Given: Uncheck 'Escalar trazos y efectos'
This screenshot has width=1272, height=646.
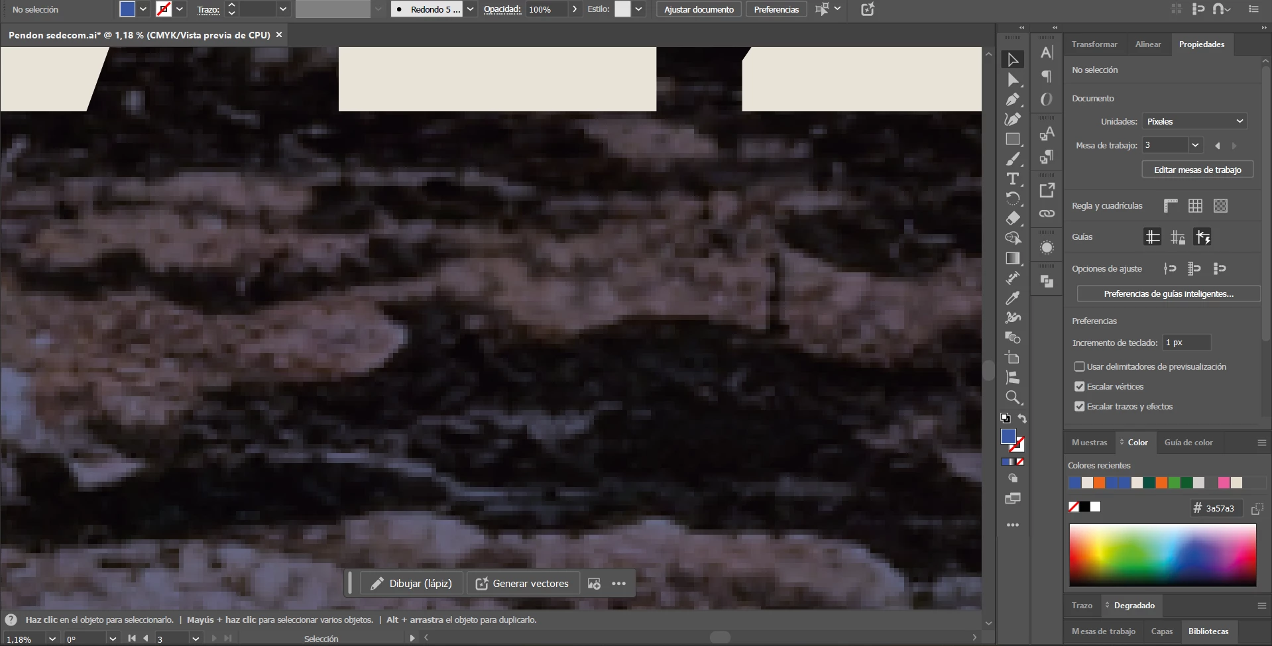Looking at the screenshot, I should tap(1079, 406).
